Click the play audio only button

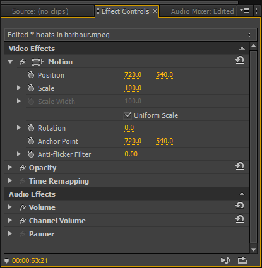(225, 260)
